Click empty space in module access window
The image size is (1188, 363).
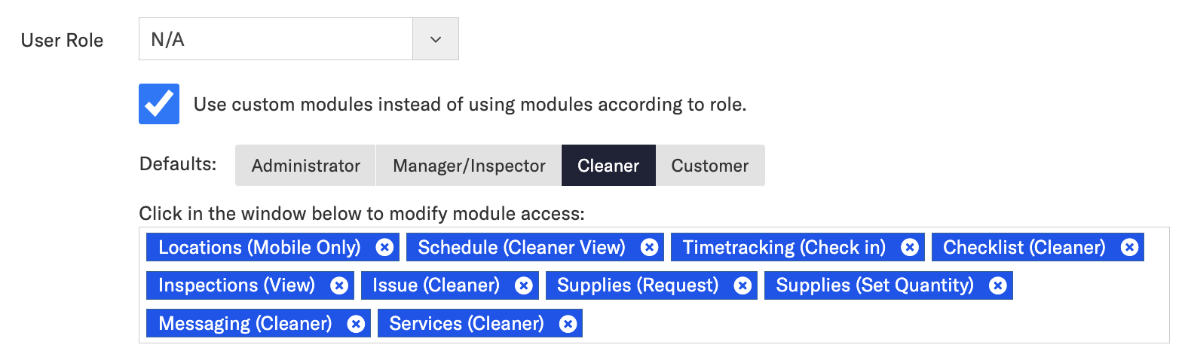(x=867, y=324)
